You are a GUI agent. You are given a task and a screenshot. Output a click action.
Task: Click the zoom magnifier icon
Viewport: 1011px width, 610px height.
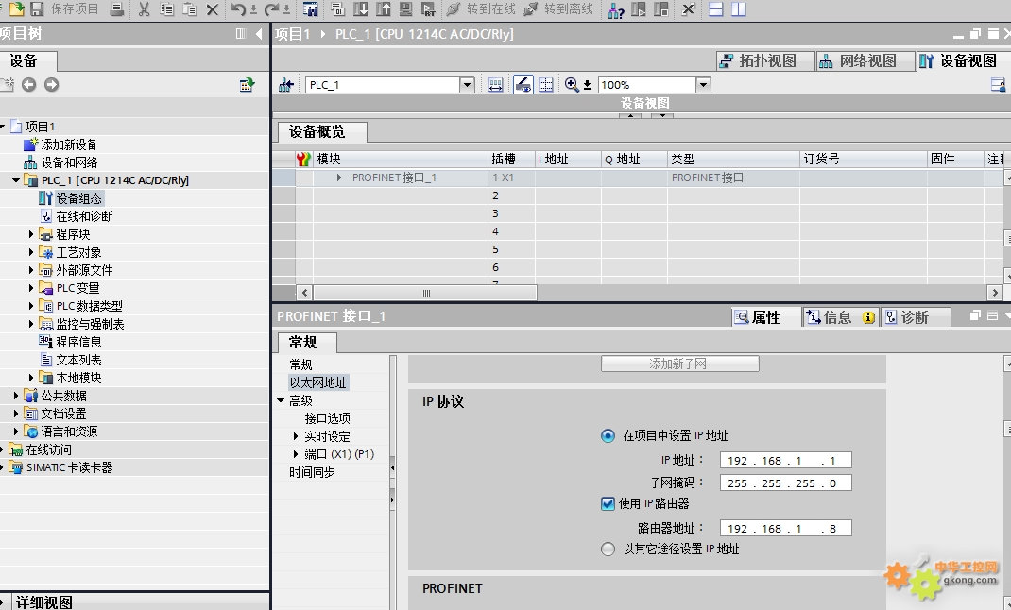[572, 84]
